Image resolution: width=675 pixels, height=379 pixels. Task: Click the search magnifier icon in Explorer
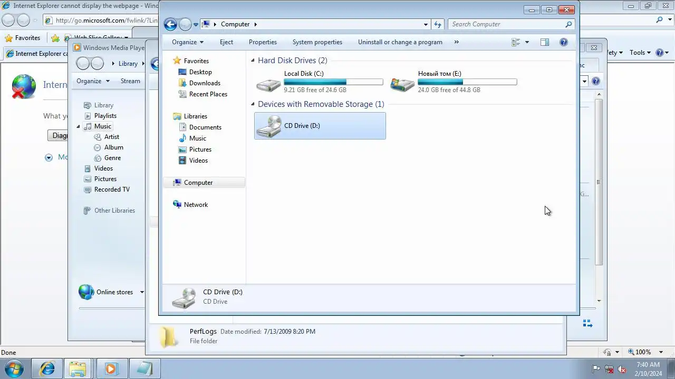pos(568,24)
